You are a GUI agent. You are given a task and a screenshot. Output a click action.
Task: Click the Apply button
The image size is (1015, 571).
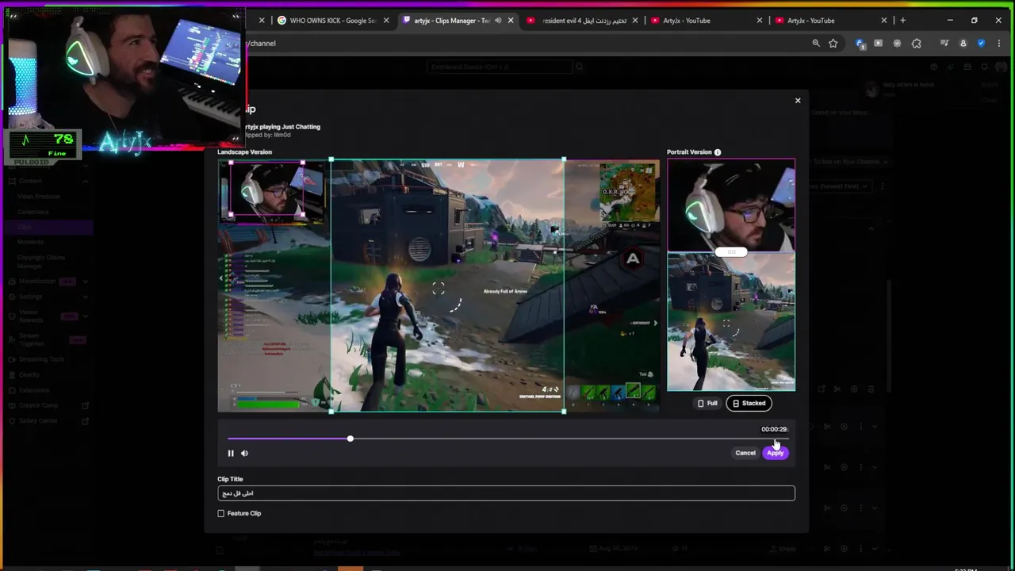776,453
